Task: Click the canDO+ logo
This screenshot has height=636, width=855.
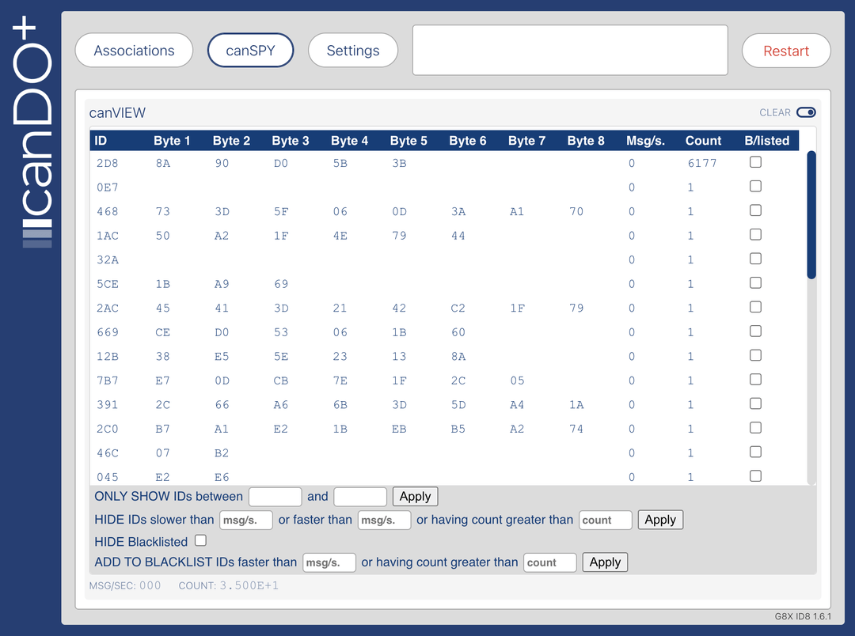Action: point(37,134)
